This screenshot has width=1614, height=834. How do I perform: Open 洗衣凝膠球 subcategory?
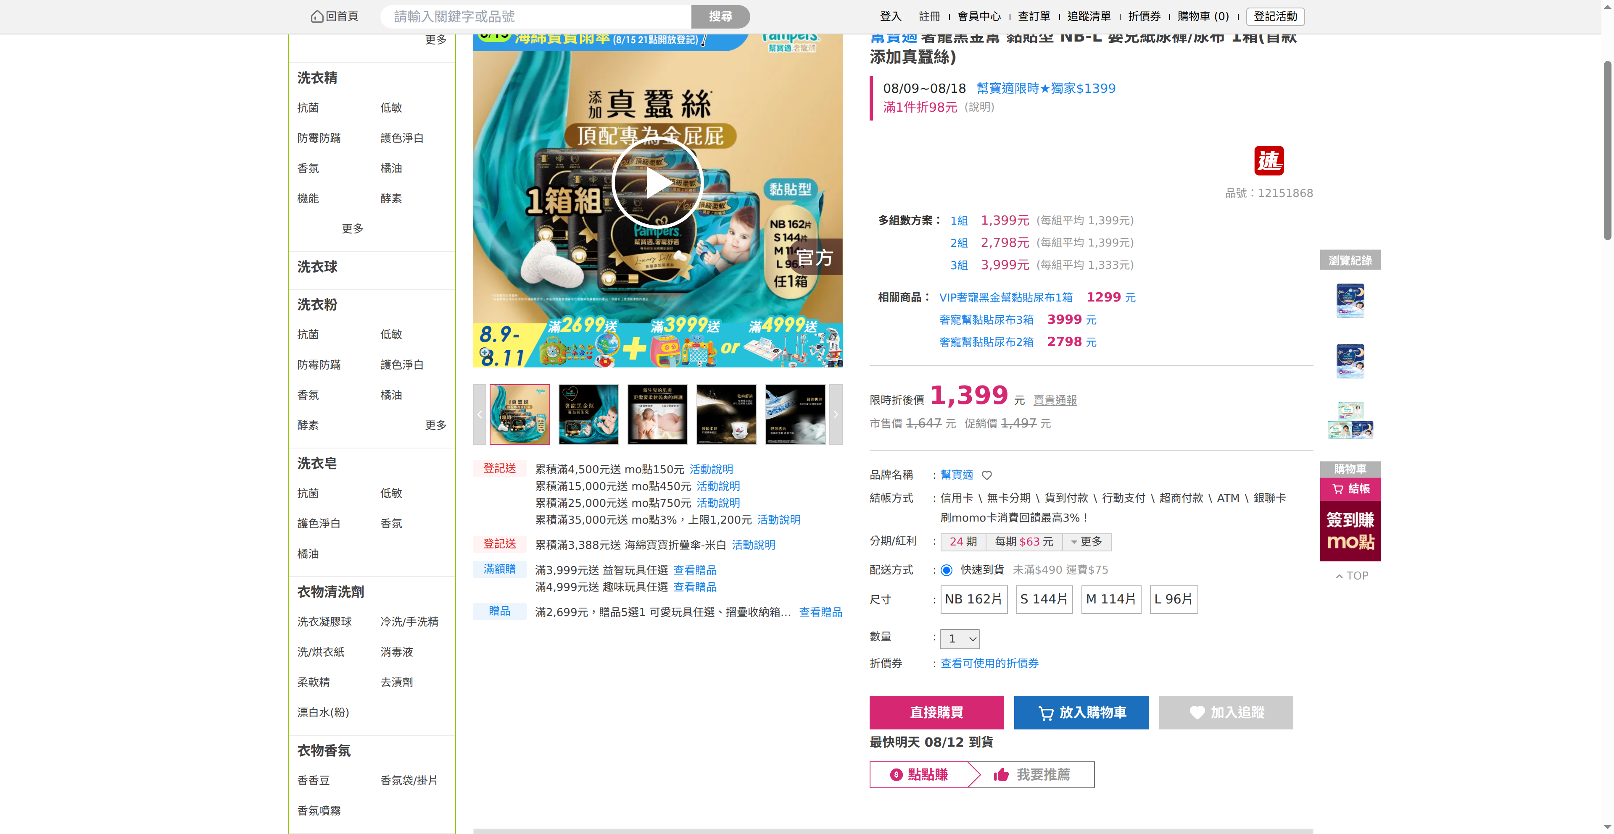[x=324, y=622]
